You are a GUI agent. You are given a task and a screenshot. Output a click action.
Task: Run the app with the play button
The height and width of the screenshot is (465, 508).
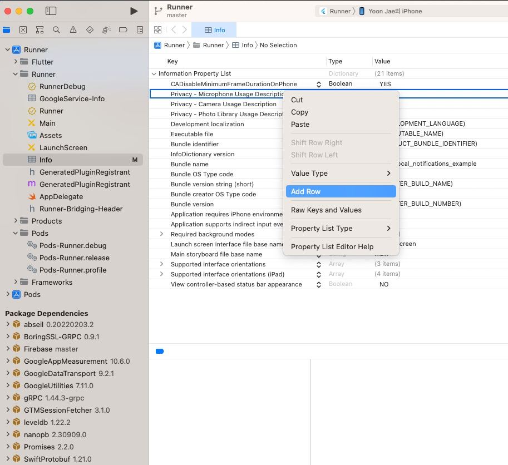pyautogui.click(x=134, y=11)
